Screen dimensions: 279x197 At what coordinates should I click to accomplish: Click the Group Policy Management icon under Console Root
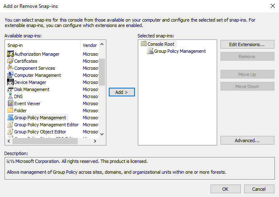tap(150, 51)
